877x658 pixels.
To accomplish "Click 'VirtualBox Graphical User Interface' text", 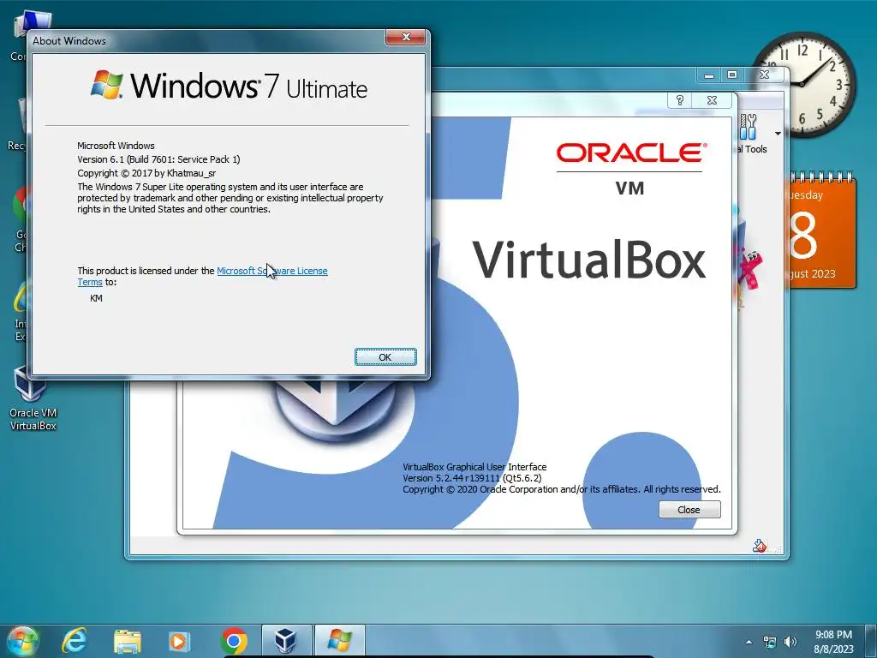I will (x=474, y=467).
